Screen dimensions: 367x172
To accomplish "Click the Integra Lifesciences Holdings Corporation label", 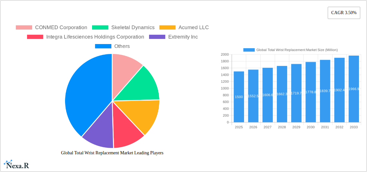I will coord(95,37).
